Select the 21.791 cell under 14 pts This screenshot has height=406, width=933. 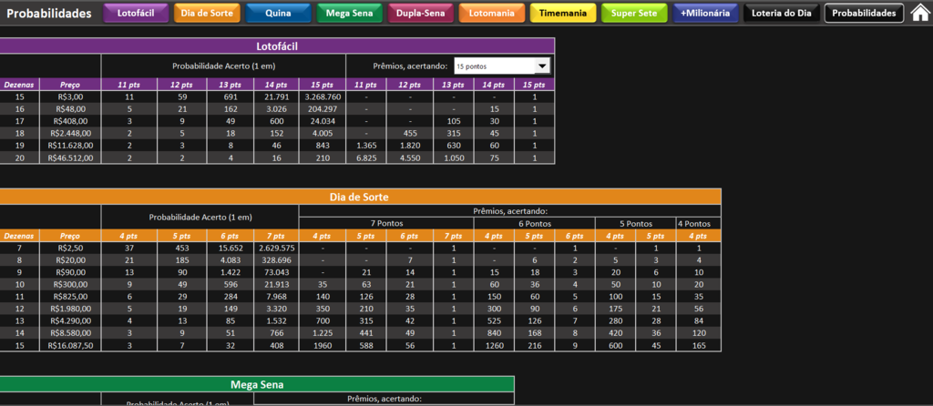point(277,96)
